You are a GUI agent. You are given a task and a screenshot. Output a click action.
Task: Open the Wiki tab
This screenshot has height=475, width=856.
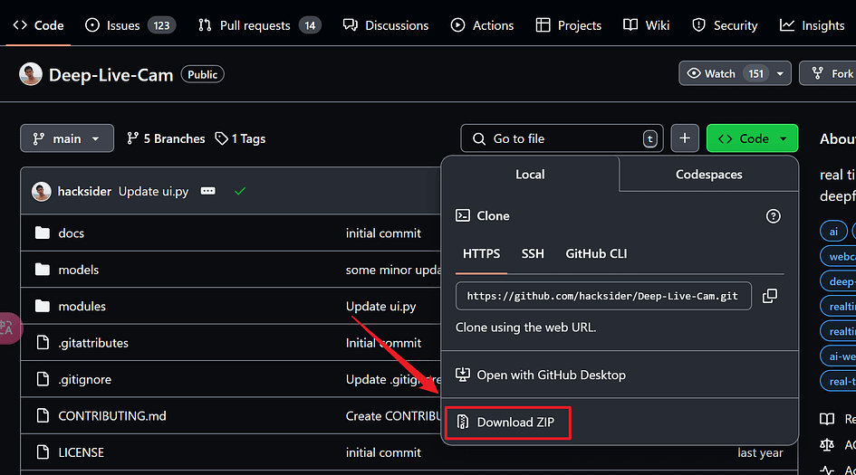647,25
